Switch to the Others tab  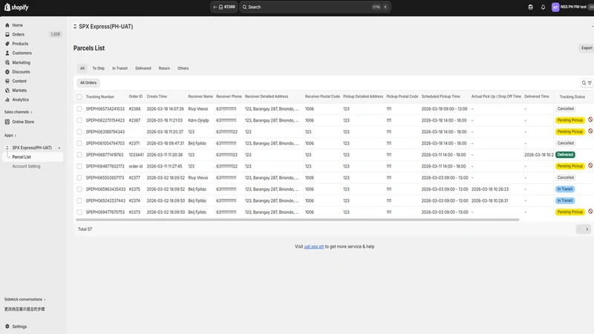183,68
